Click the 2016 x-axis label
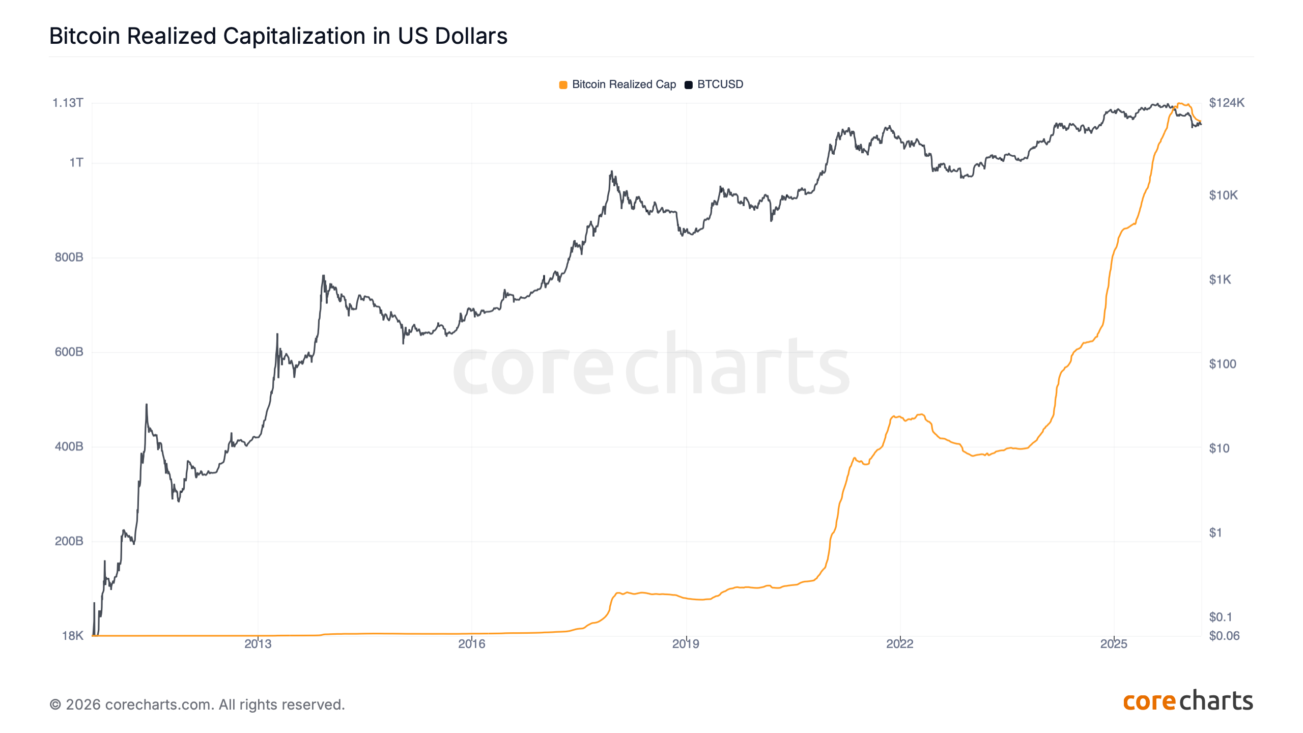This screenshot has height=733, width=1303. 472,644
